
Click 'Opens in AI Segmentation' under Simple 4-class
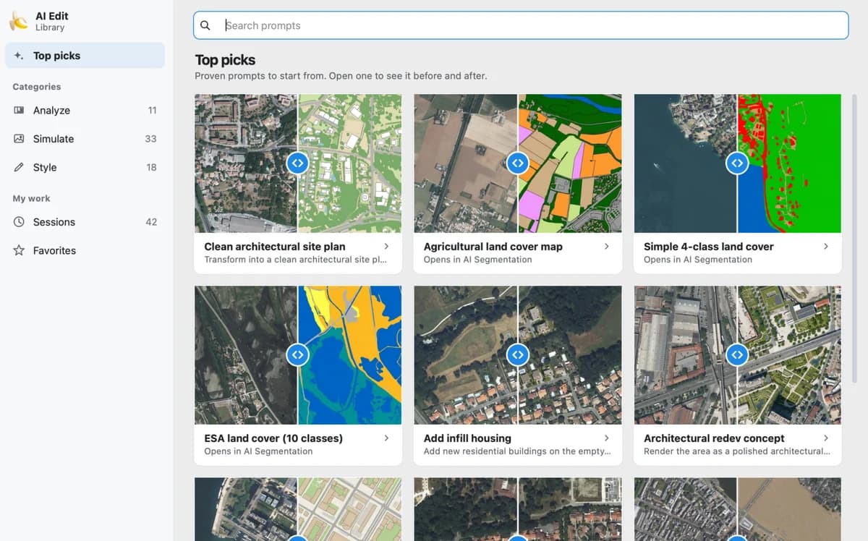coord(698,260)
